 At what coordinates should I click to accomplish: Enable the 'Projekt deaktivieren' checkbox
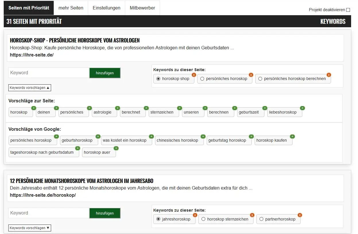(348, 10)
